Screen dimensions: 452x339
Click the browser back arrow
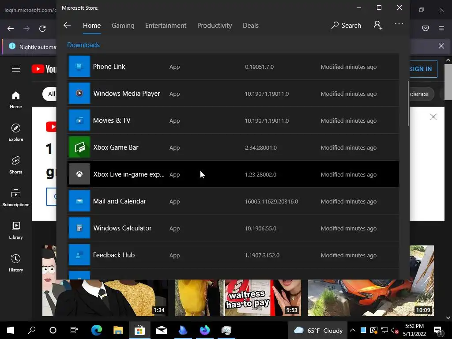pyautogui.click(x=11, y=28)
